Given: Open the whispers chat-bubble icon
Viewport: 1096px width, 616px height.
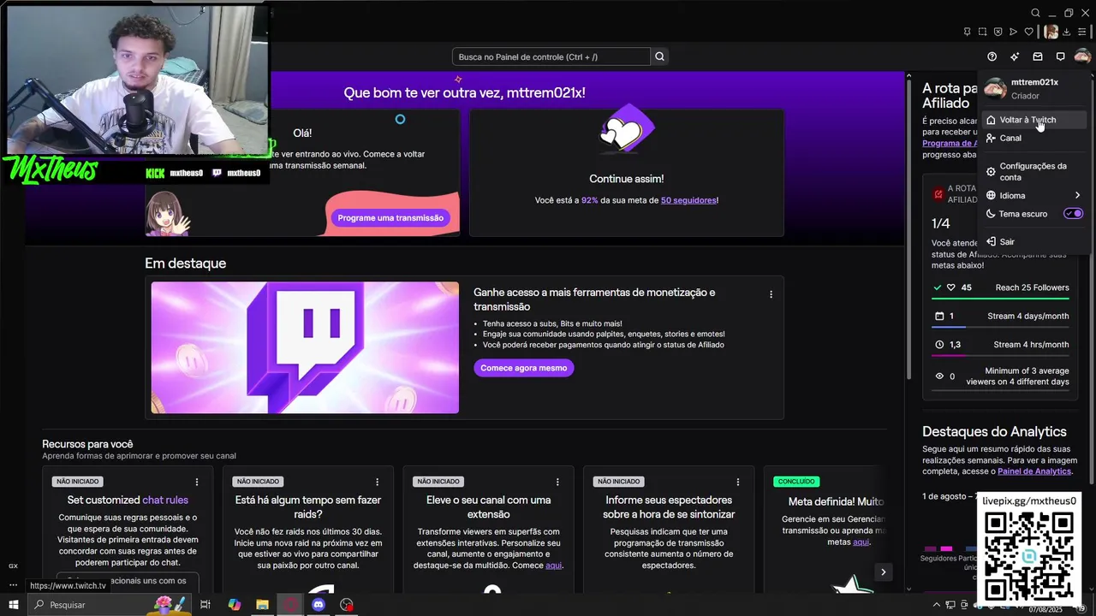Looking at the screenshot, I should click(1060, 56).
